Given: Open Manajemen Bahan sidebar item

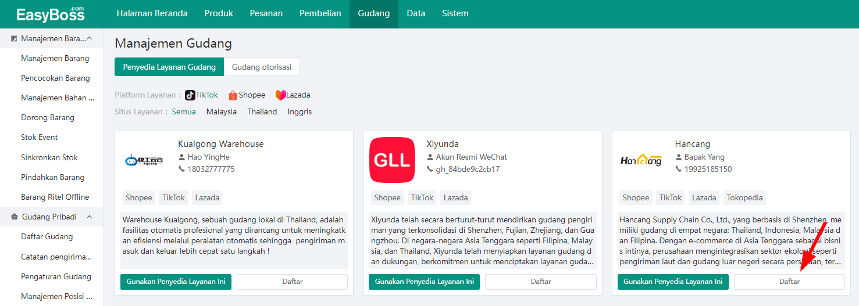Looking at the screenshot, I should coord(58,98).
